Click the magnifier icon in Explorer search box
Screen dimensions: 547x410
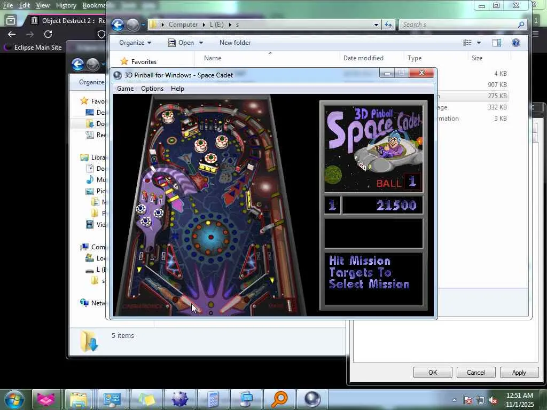pyautogui.click(x=521, y=25)
